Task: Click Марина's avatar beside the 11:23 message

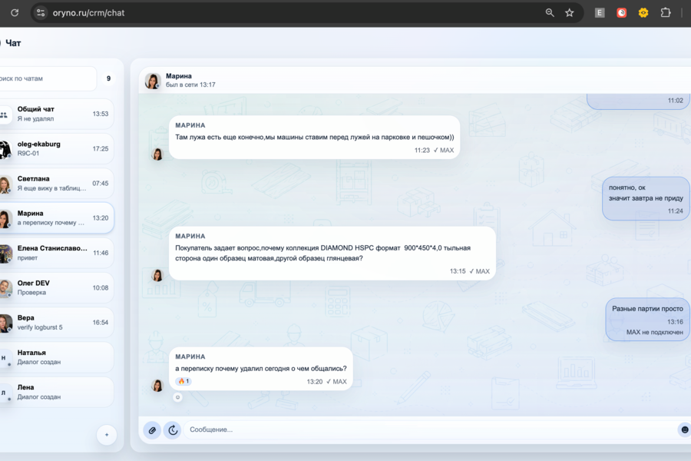Action: pyautogui.click(x=157, y=154)
